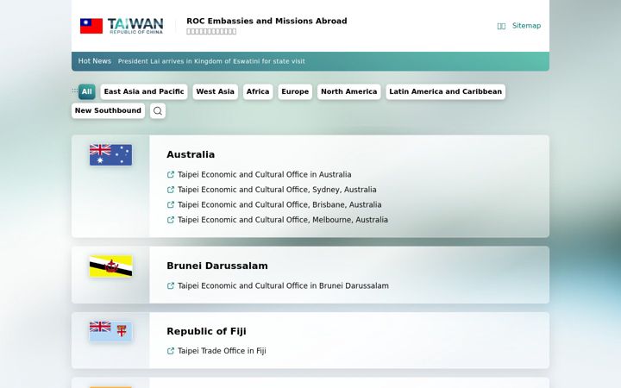
Task: Click the sitemap icon beside Sitemap
Action: click(x=501, y=26)
